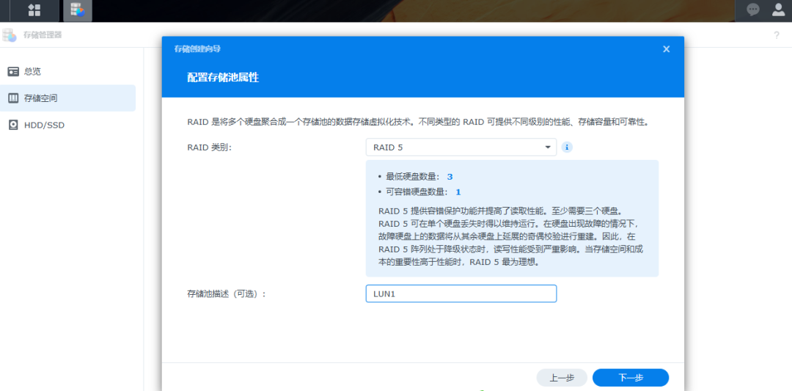Go back with the 上一步 button
Image resolution: width=792 pixels, height=391 pixels.
(x=561, y=378)
